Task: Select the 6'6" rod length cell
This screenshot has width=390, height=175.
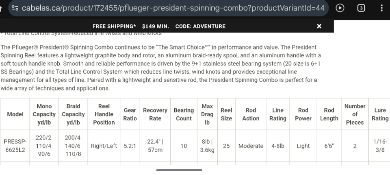Action: pyautogui.click(x=329, y=146)
